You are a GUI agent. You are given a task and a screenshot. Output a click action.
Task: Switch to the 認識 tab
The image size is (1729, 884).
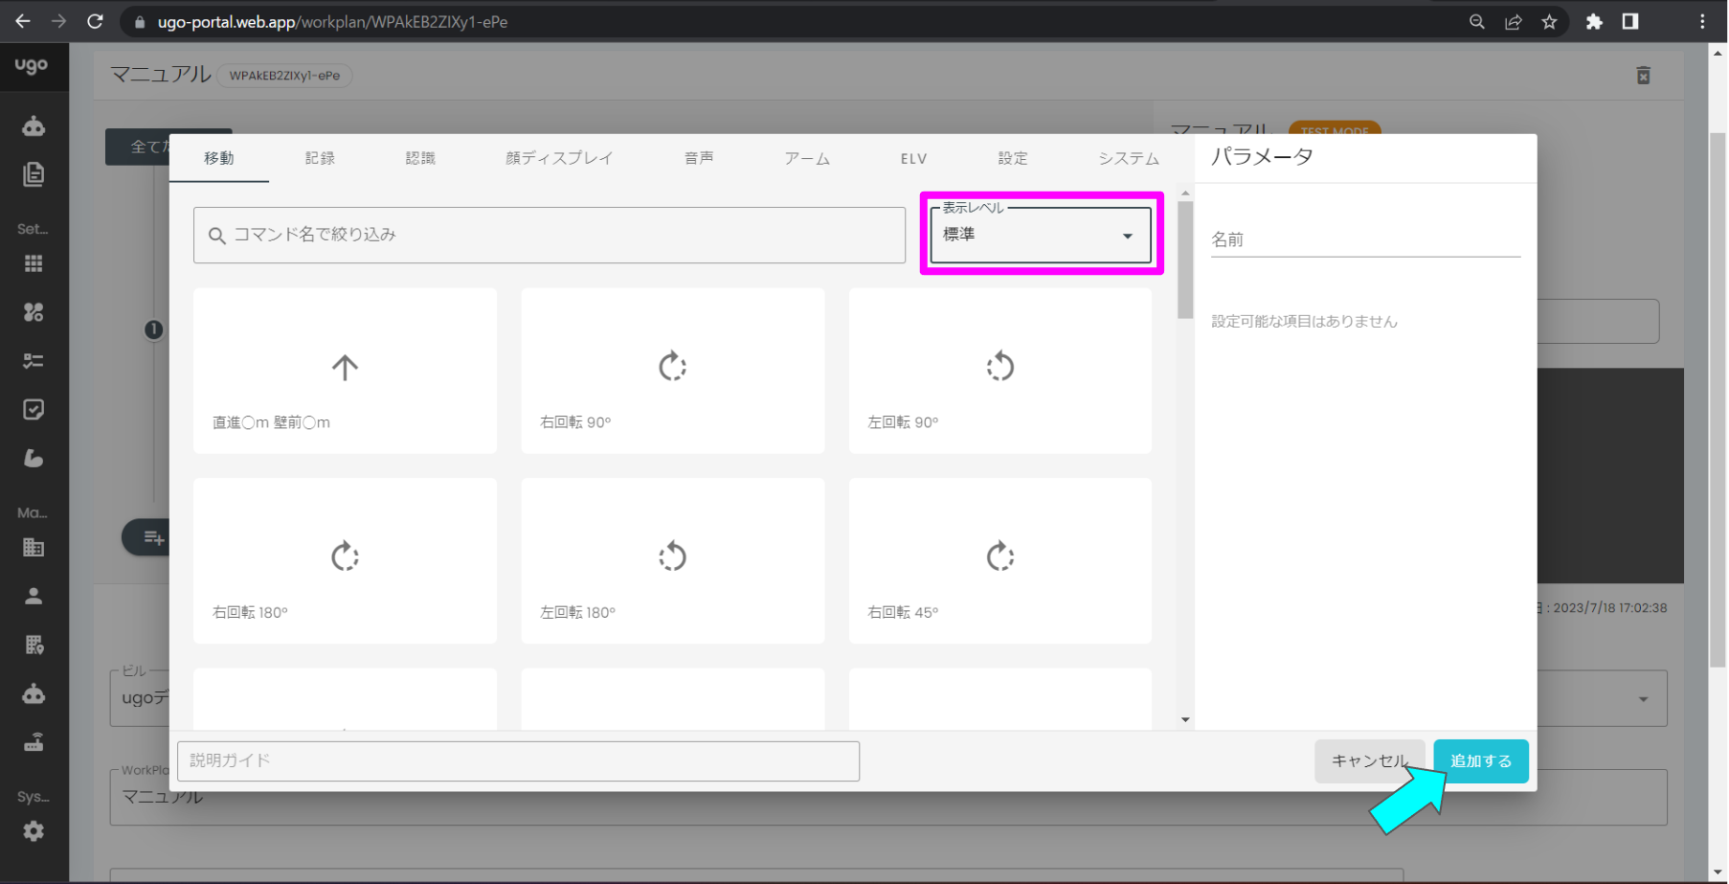420,158
